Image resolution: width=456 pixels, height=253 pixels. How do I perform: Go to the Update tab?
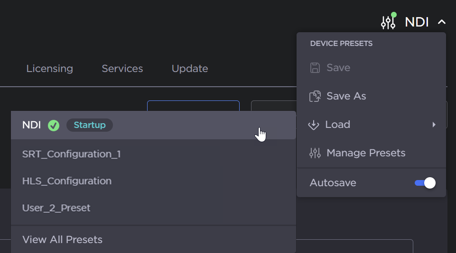[x=190, y=69]
